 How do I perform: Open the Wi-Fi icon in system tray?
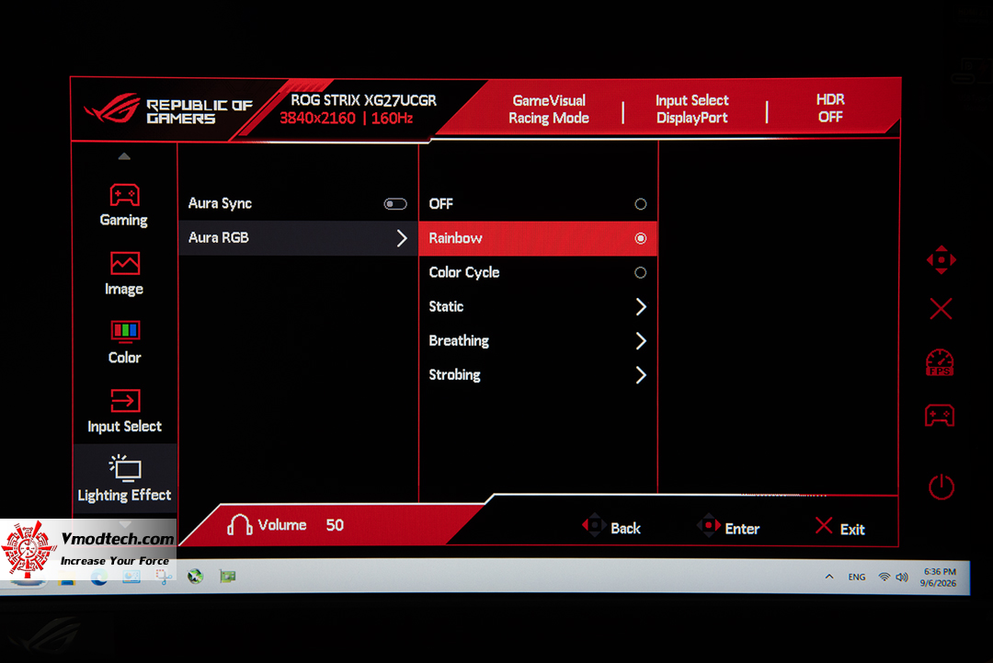[885, 577]
